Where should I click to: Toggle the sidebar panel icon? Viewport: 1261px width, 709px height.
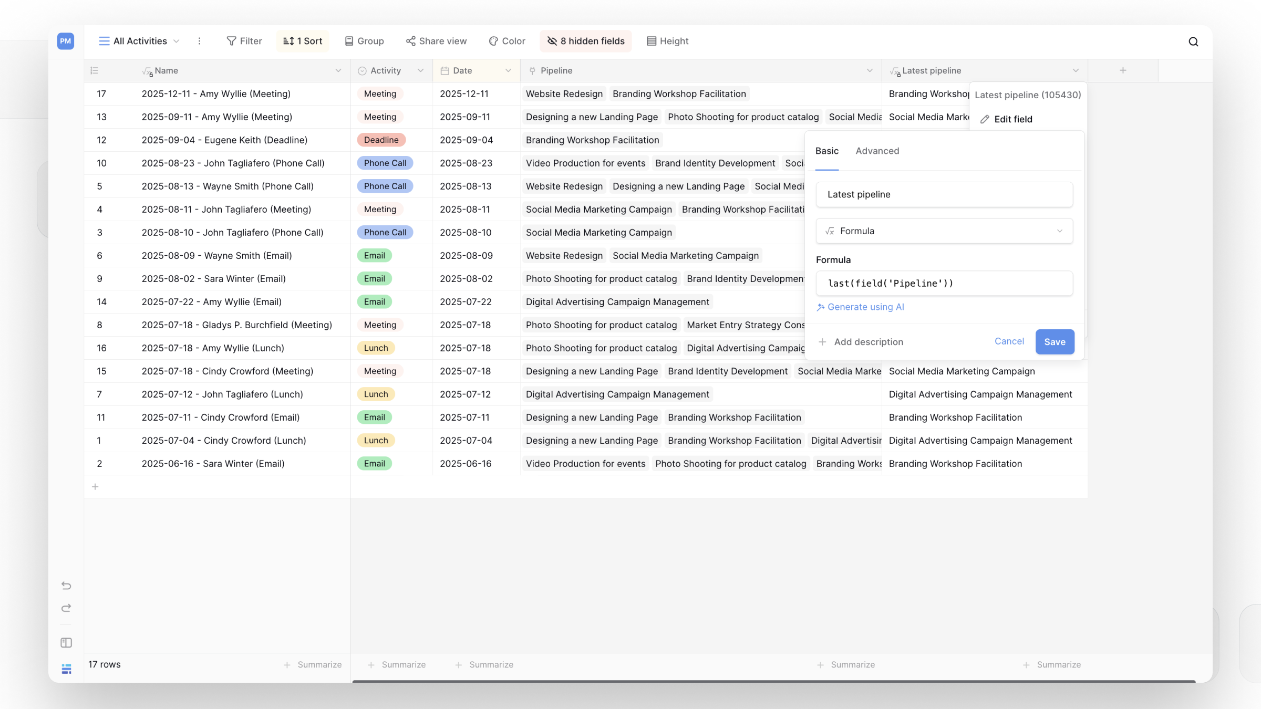click(x=66, y=643)
